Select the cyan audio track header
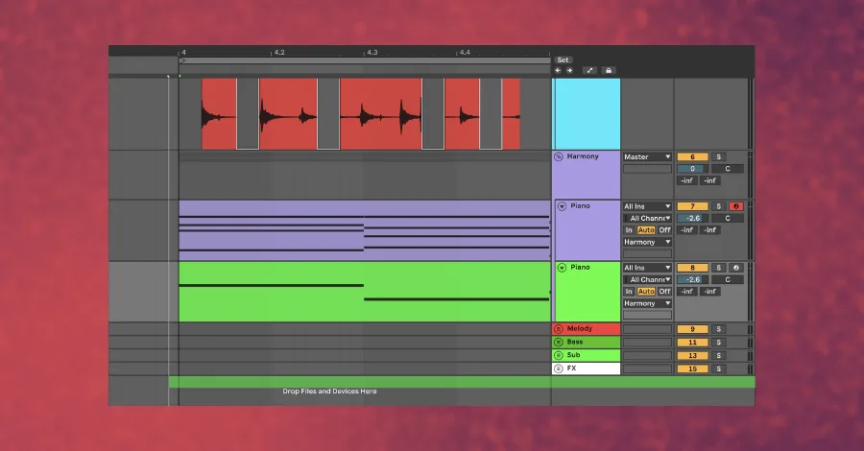The height and width of the screenshot is (451, 864). click(587, 114)
